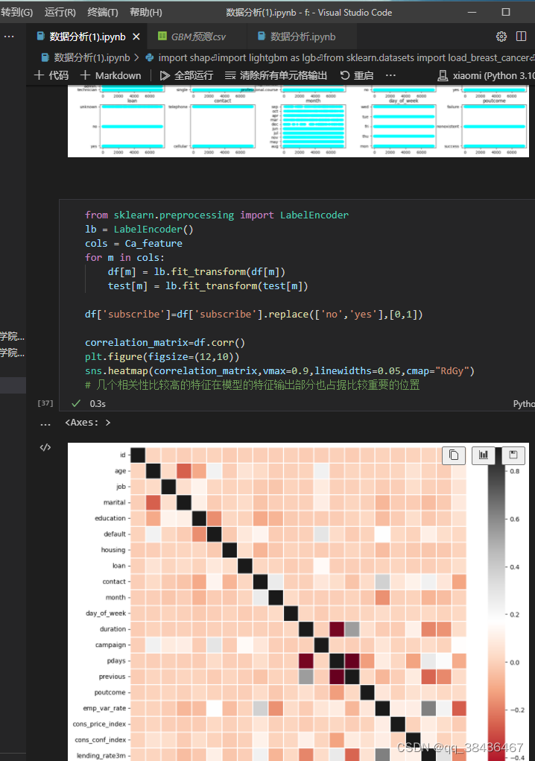Click the sns.heatmap code line

[280, 370]
